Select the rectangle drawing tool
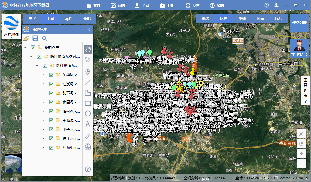The height and width of the screenshot is (182, 311). [x=87, y=103]
